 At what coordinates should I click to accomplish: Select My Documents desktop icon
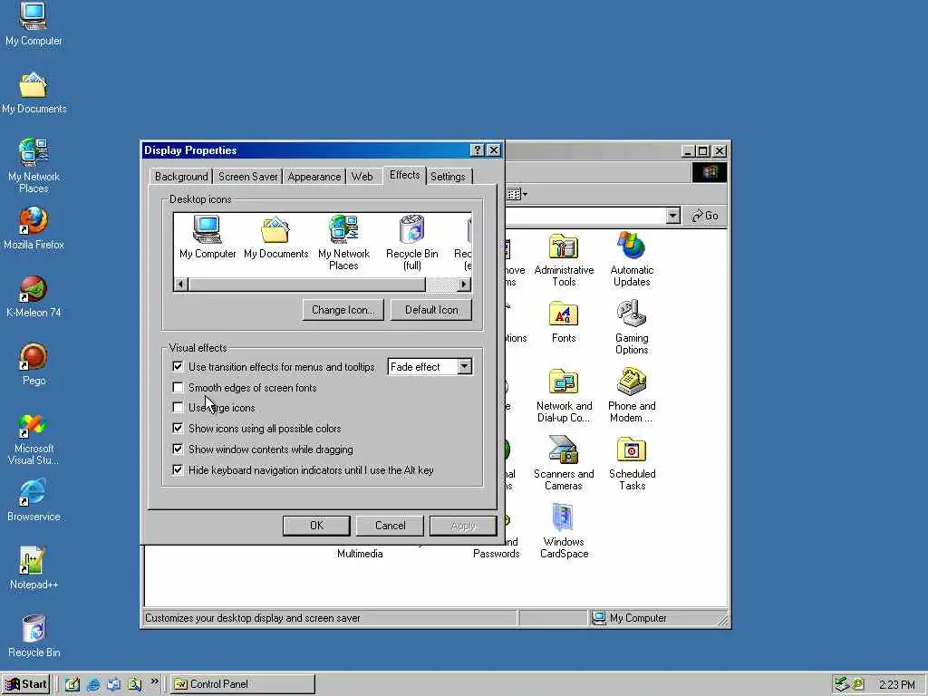(34, 92)
